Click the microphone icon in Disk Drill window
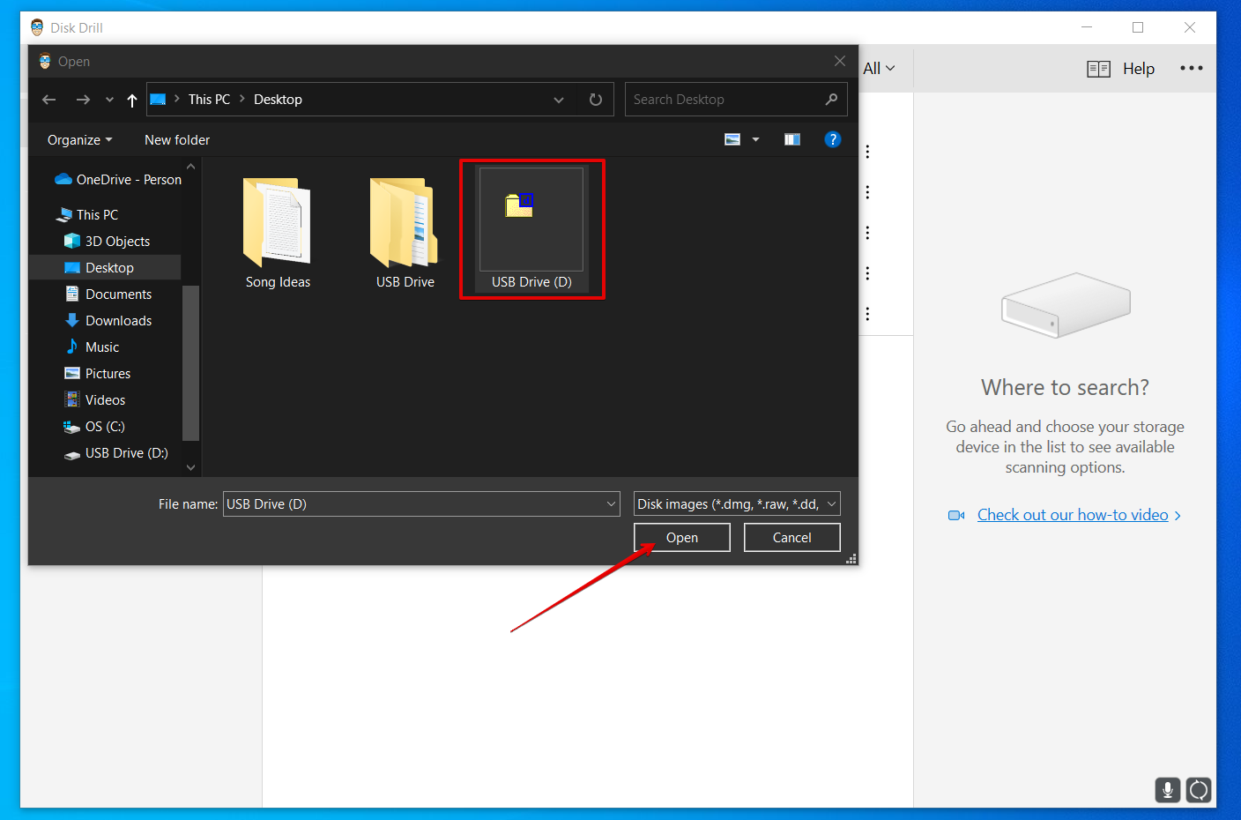The width and height of the screenshot is (1241, 820). 1168,790
